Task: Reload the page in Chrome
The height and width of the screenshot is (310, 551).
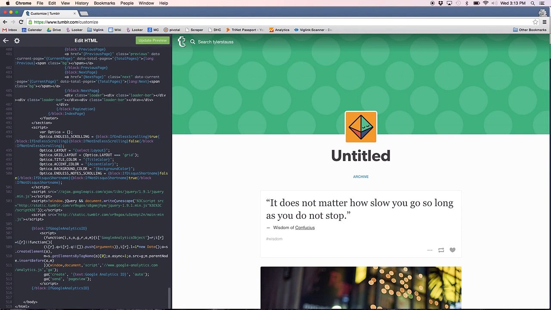Action: tap(21, 22)
